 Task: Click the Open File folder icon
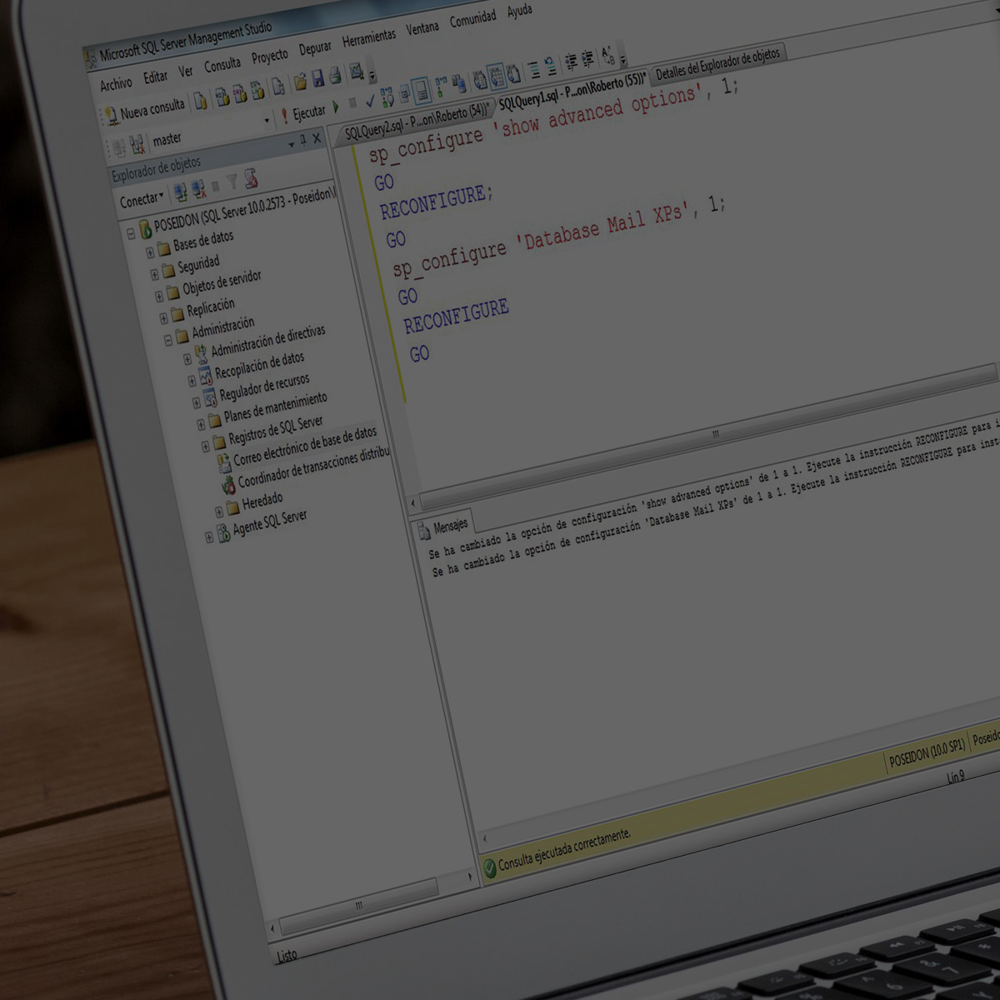pyautogui.click(x=300, y=81)
